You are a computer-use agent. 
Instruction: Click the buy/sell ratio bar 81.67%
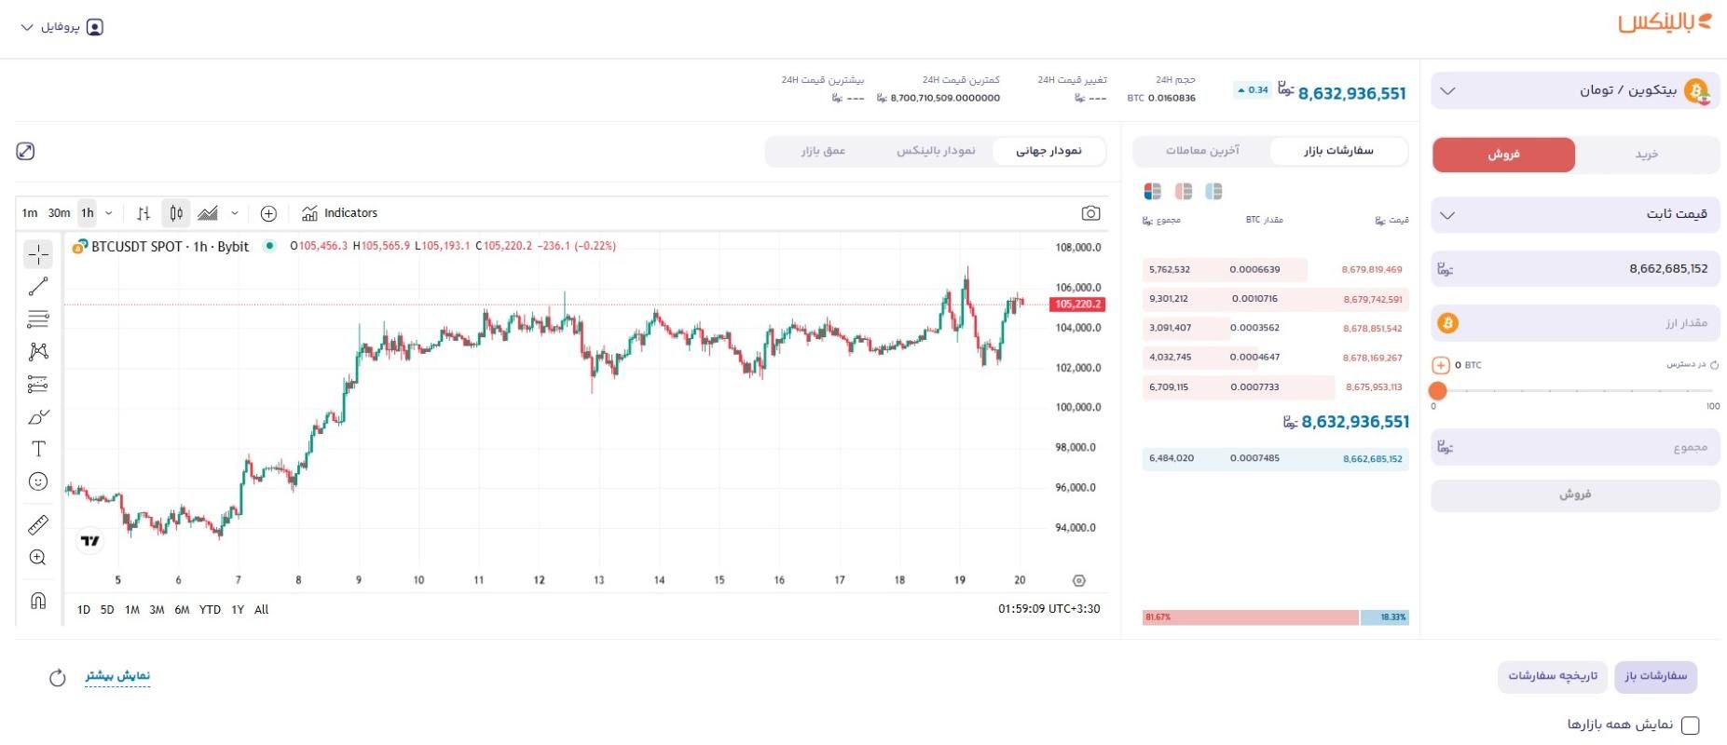point(1250,617)
